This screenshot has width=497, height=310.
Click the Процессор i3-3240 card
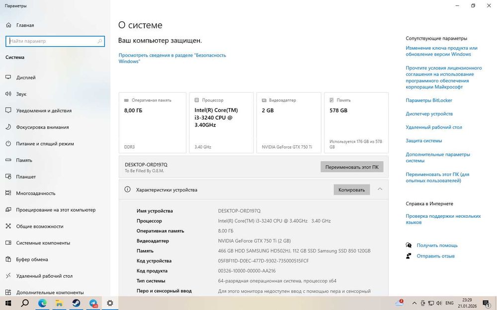[221, 123]
